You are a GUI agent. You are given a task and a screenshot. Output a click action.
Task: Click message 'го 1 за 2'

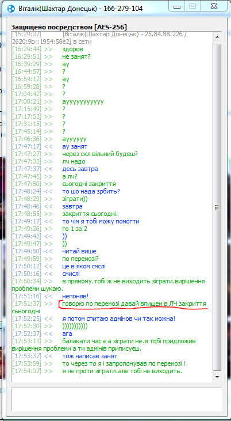[x=75, y=229]
